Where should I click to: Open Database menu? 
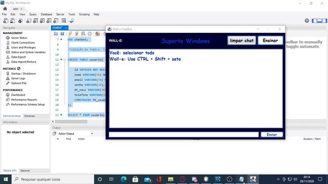tap(47, 14)
